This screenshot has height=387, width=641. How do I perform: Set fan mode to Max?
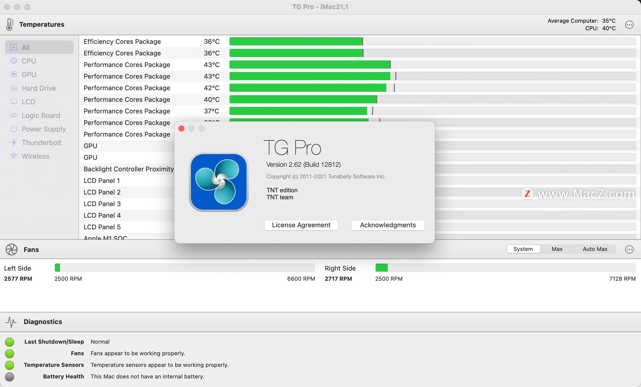[x=557, y=249]
